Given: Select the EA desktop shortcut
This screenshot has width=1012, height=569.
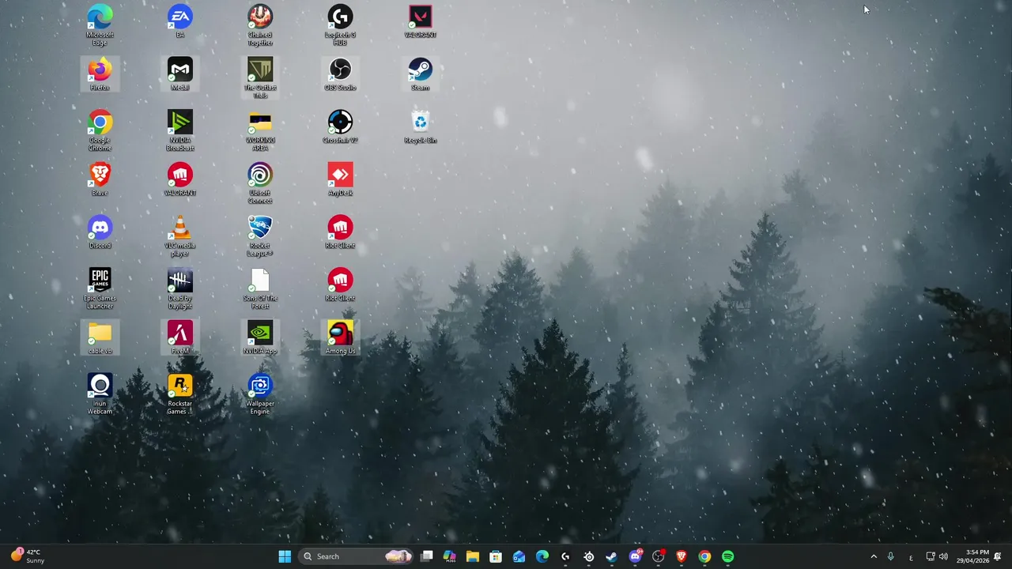Looking at the screenshot, I should (180, 21).
